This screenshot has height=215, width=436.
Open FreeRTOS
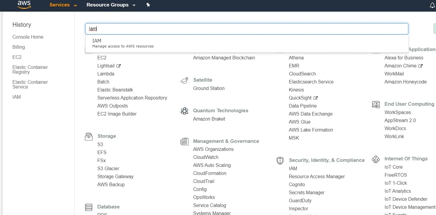(x=396, y=175)
